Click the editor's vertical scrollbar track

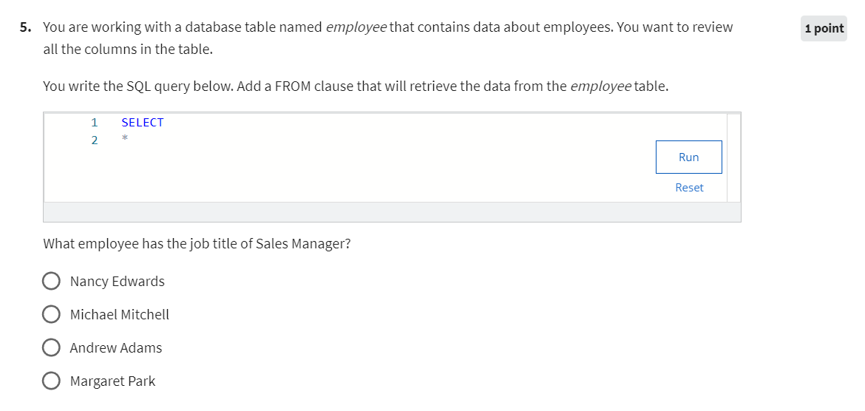pos(733,157)
